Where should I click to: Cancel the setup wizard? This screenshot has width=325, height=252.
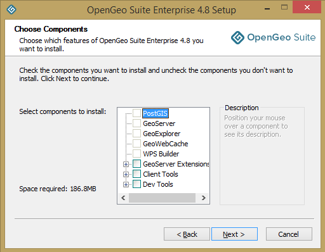click(x=289, y=234)
